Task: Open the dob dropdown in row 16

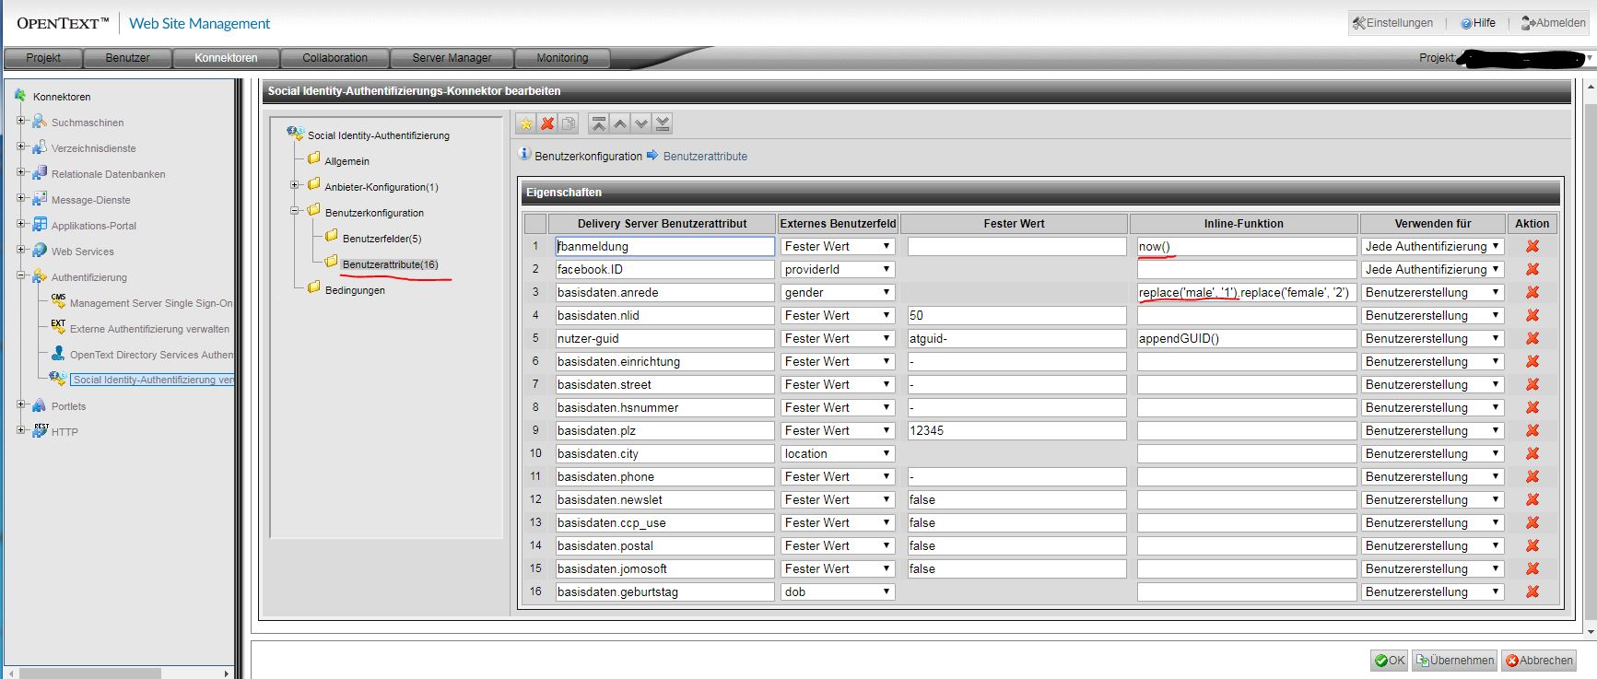Action: coord(837,591)
